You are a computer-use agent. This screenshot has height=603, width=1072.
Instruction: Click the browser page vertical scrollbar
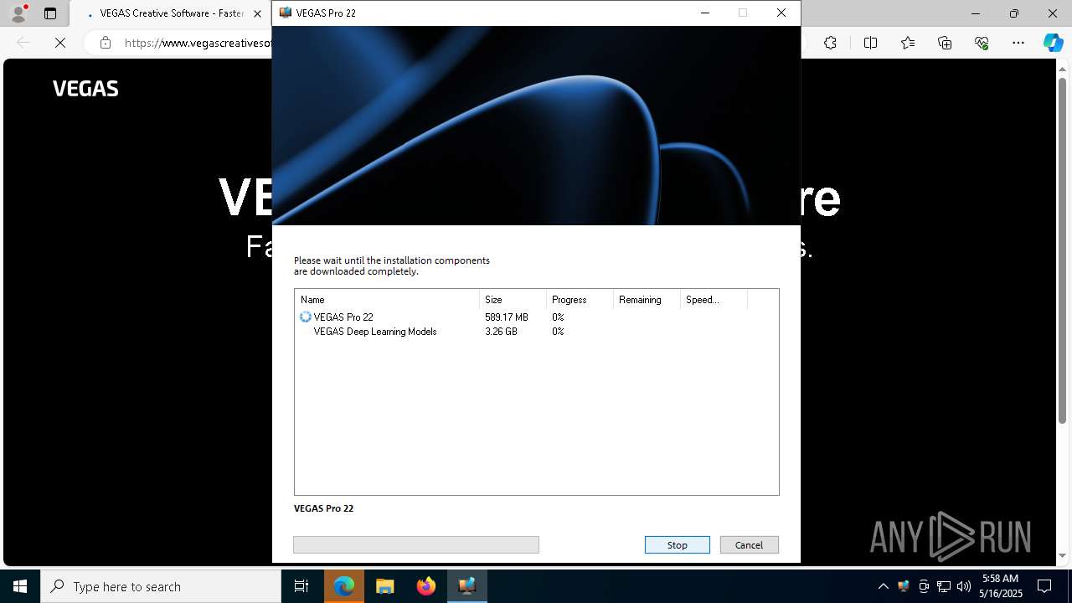click(x=1062, y=251)
